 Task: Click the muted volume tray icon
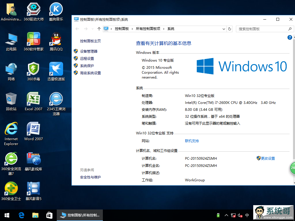tap(240, 215)
